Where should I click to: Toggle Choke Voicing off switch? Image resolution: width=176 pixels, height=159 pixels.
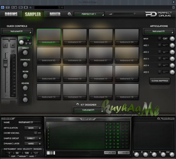coord(37,133)
